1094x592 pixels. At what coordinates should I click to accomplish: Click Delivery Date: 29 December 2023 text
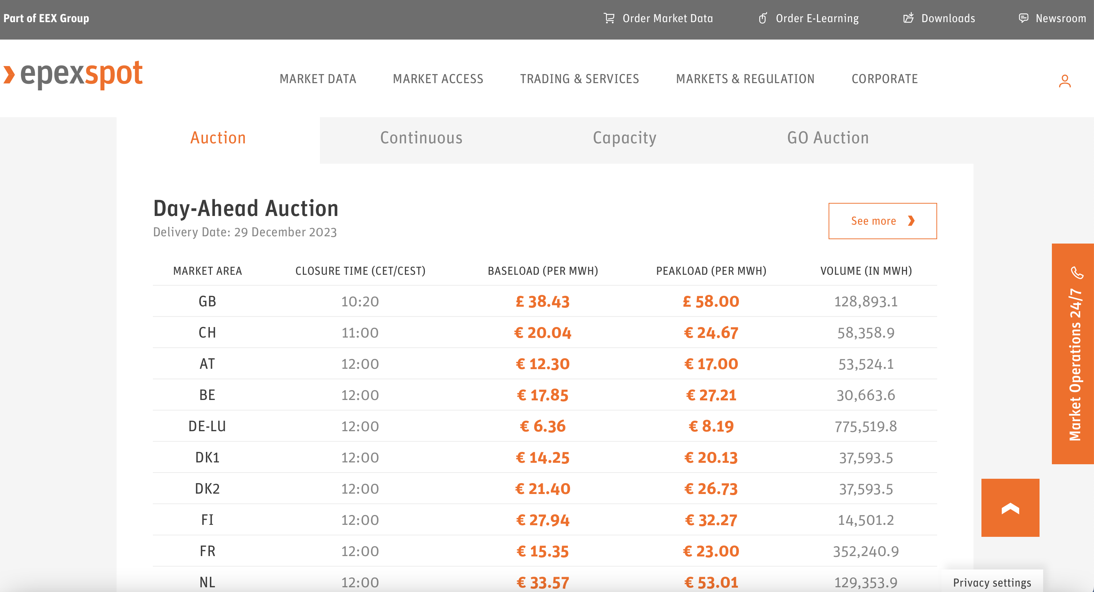pyautogui.click(x=245, y=232)
